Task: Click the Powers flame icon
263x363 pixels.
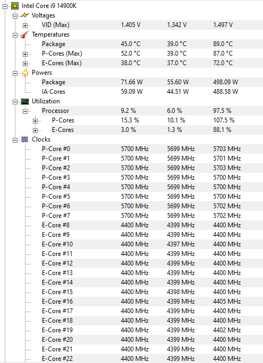Action: [x=25, y=73]
